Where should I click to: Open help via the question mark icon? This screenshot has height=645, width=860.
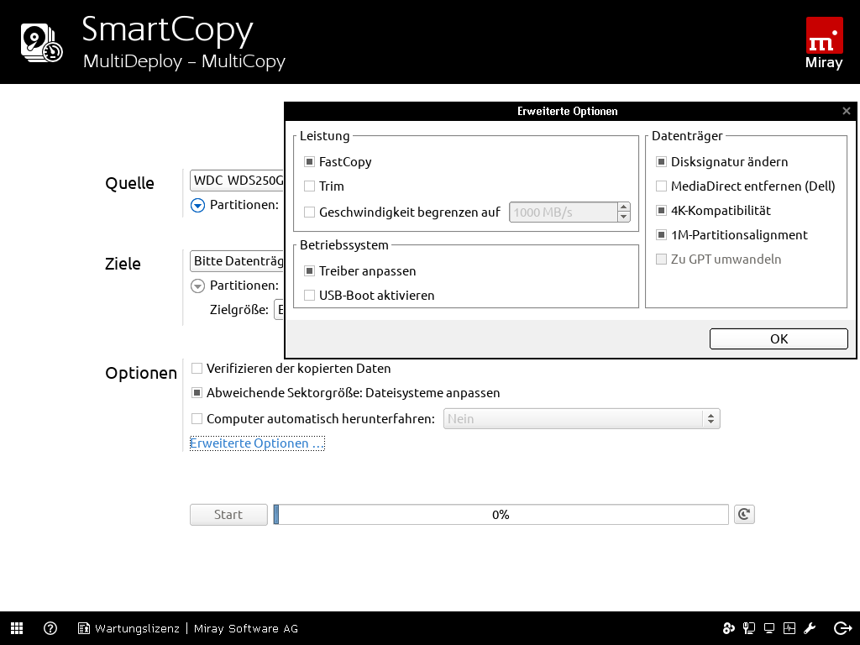pyautogui.click(x=50, y=628)
